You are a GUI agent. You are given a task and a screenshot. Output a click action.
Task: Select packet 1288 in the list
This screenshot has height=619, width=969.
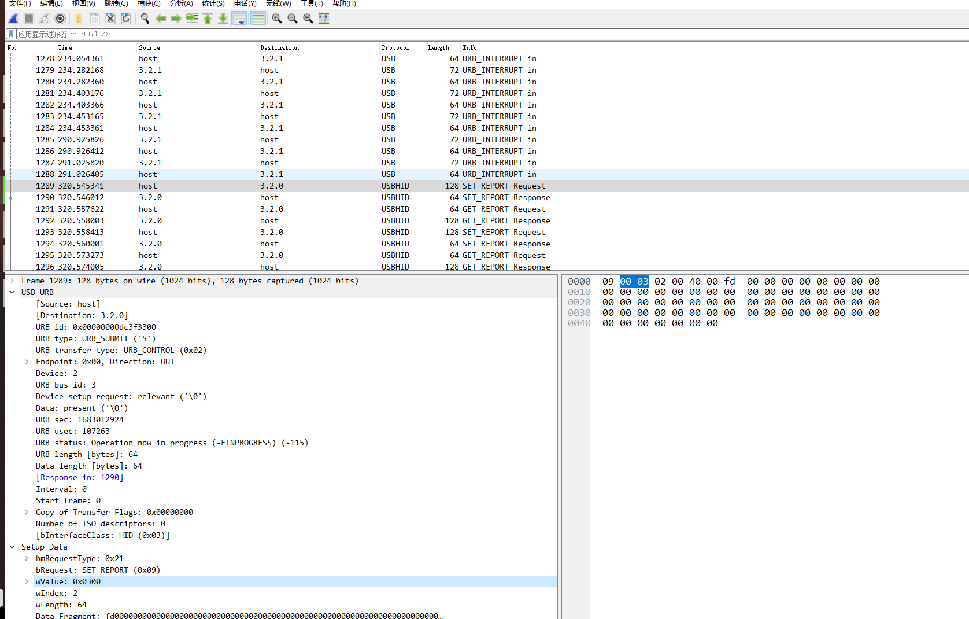click(x=487, y=174)
